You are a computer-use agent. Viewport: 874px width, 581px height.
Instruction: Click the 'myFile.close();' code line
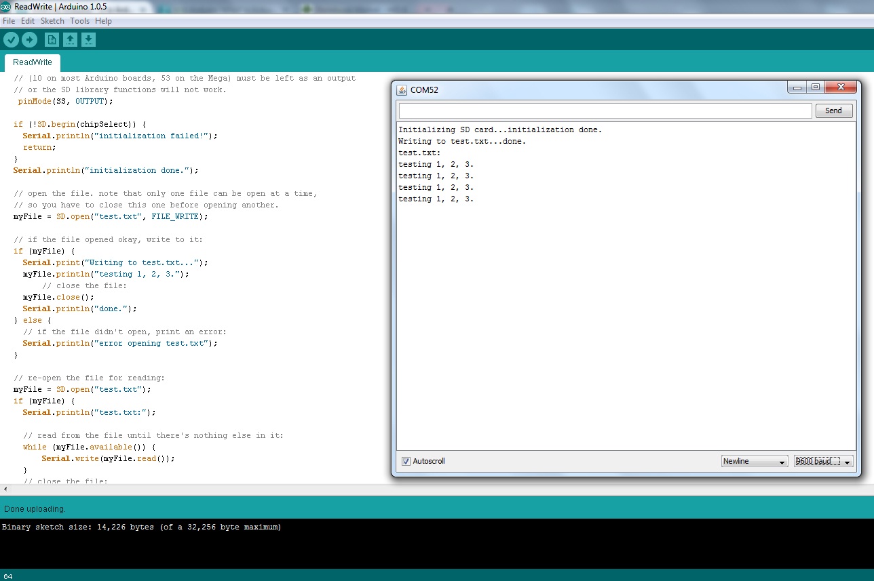(x=58, y=297)
